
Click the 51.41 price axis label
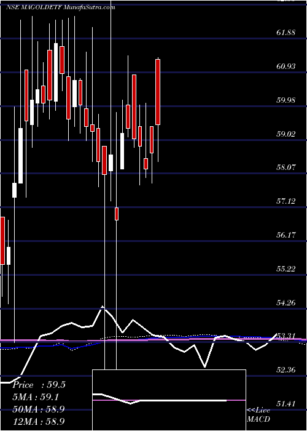tap(286, 403)
